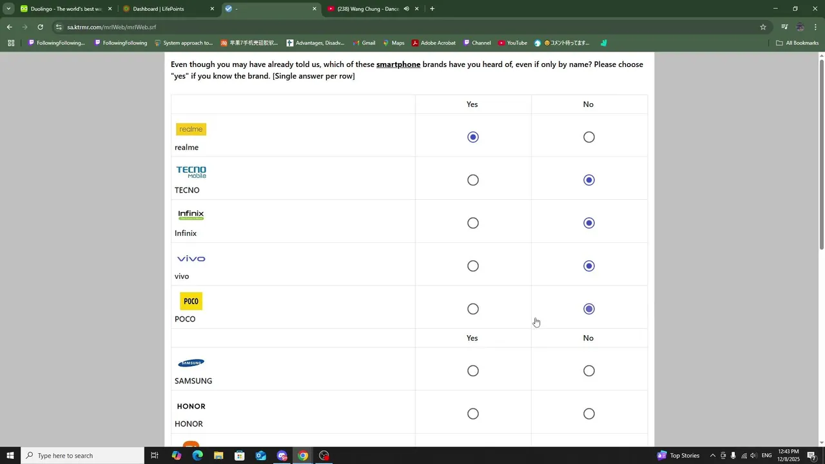Open Microsoft Store from taskbar
Viewport: 825px width, 464px height.
coord(240,456)
